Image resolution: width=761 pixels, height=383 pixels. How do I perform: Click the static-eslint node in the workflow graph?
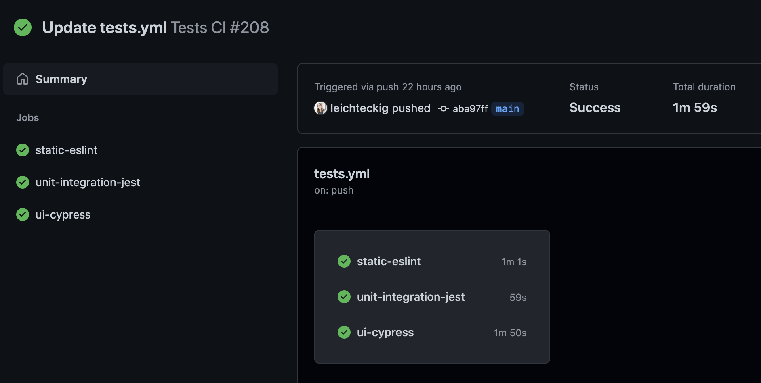point(389,261)
